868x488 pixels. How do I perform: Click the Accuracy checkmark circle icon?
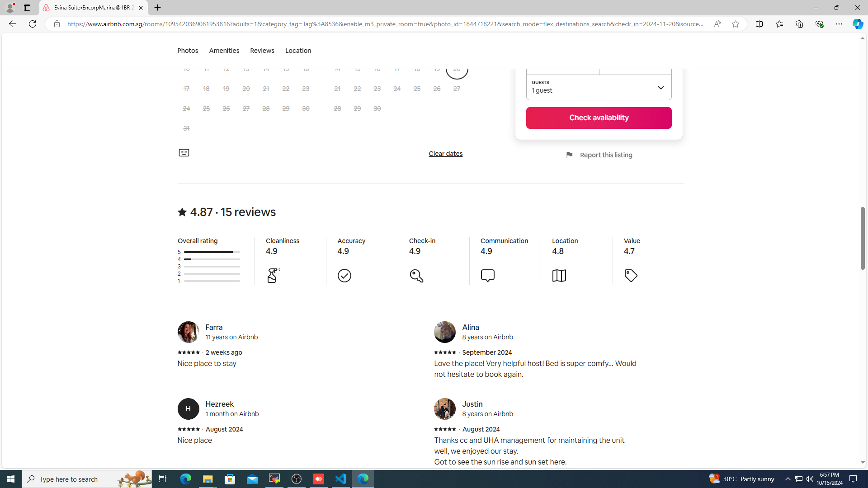click(x=344, y=276)
